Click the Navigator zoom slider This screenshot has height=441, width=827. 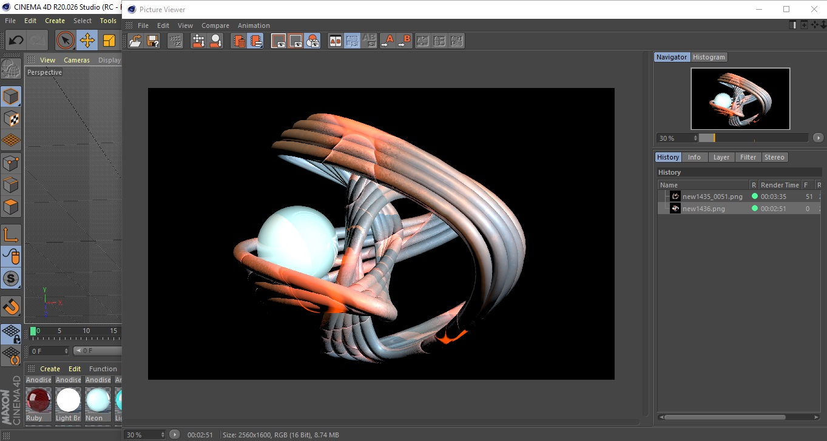(753, 138)
